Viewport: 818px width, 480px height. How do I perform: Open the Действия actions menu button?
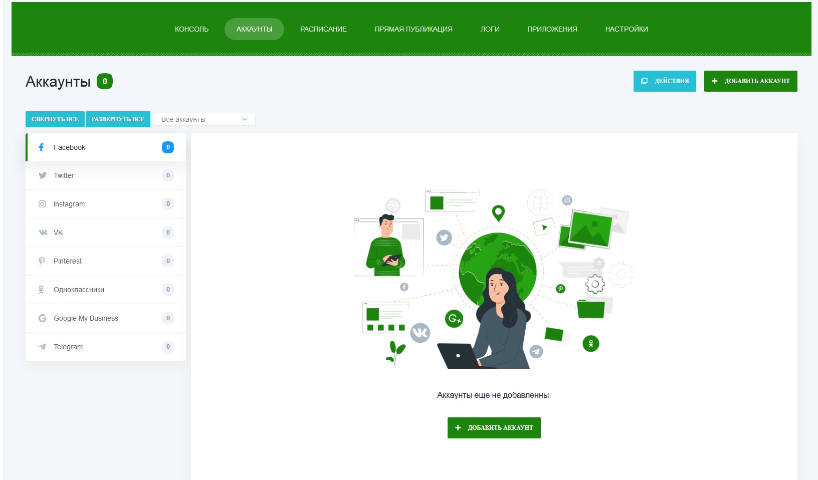(665, 81)
